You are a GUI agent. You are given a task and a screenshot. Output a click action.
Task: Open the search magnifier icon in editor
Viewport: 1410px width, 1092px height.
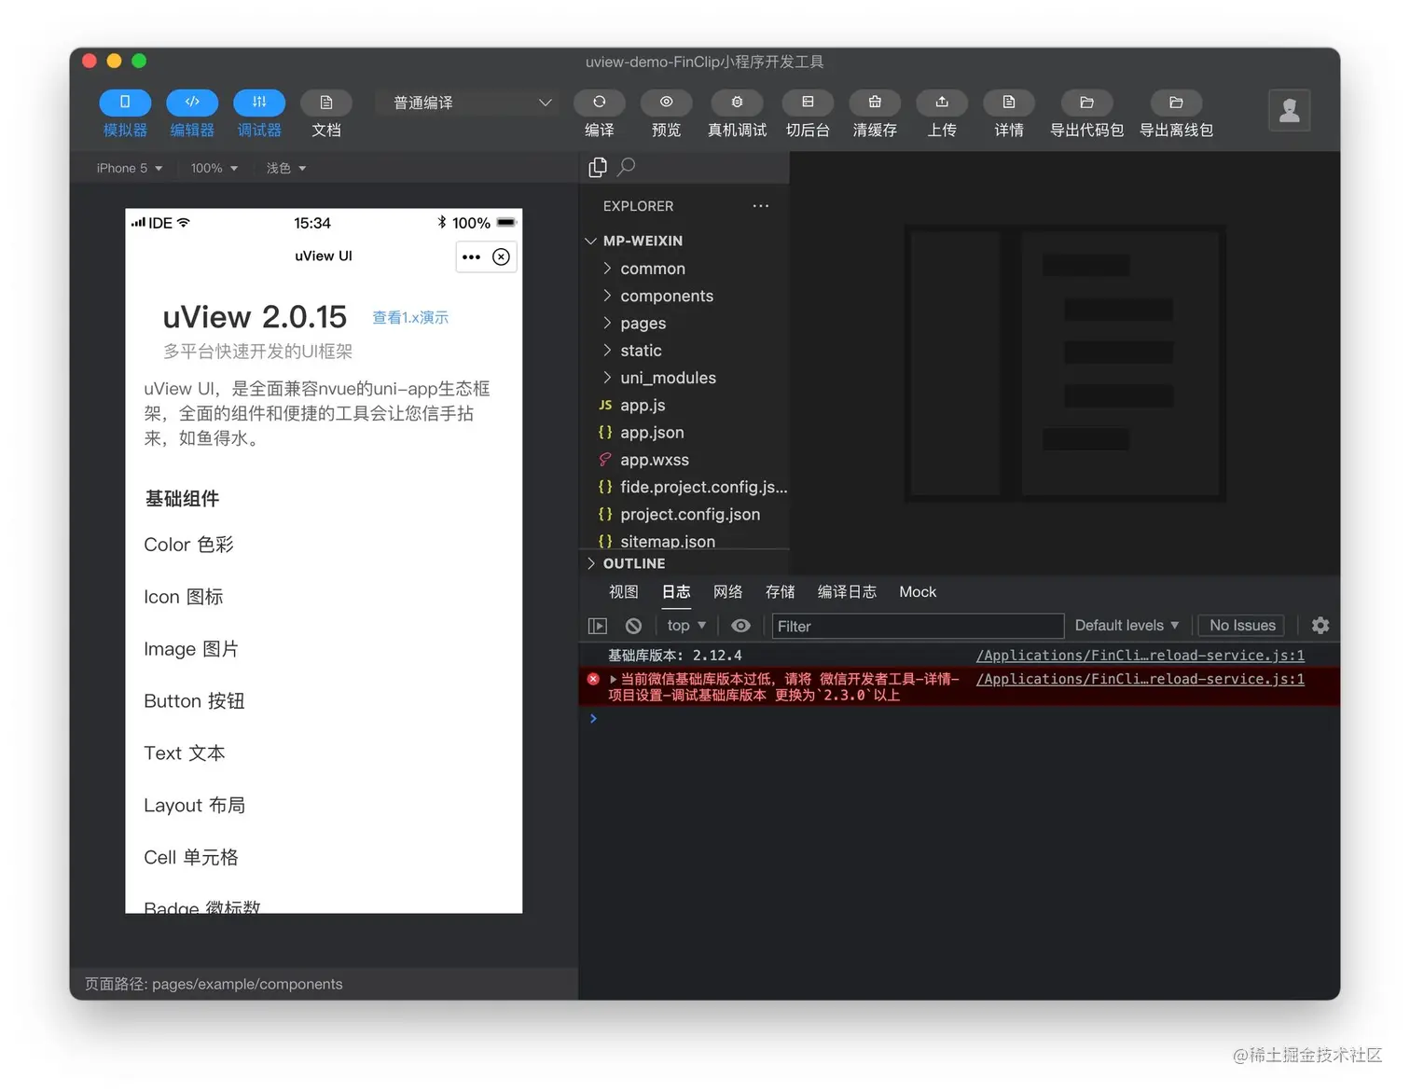point(627,166)
